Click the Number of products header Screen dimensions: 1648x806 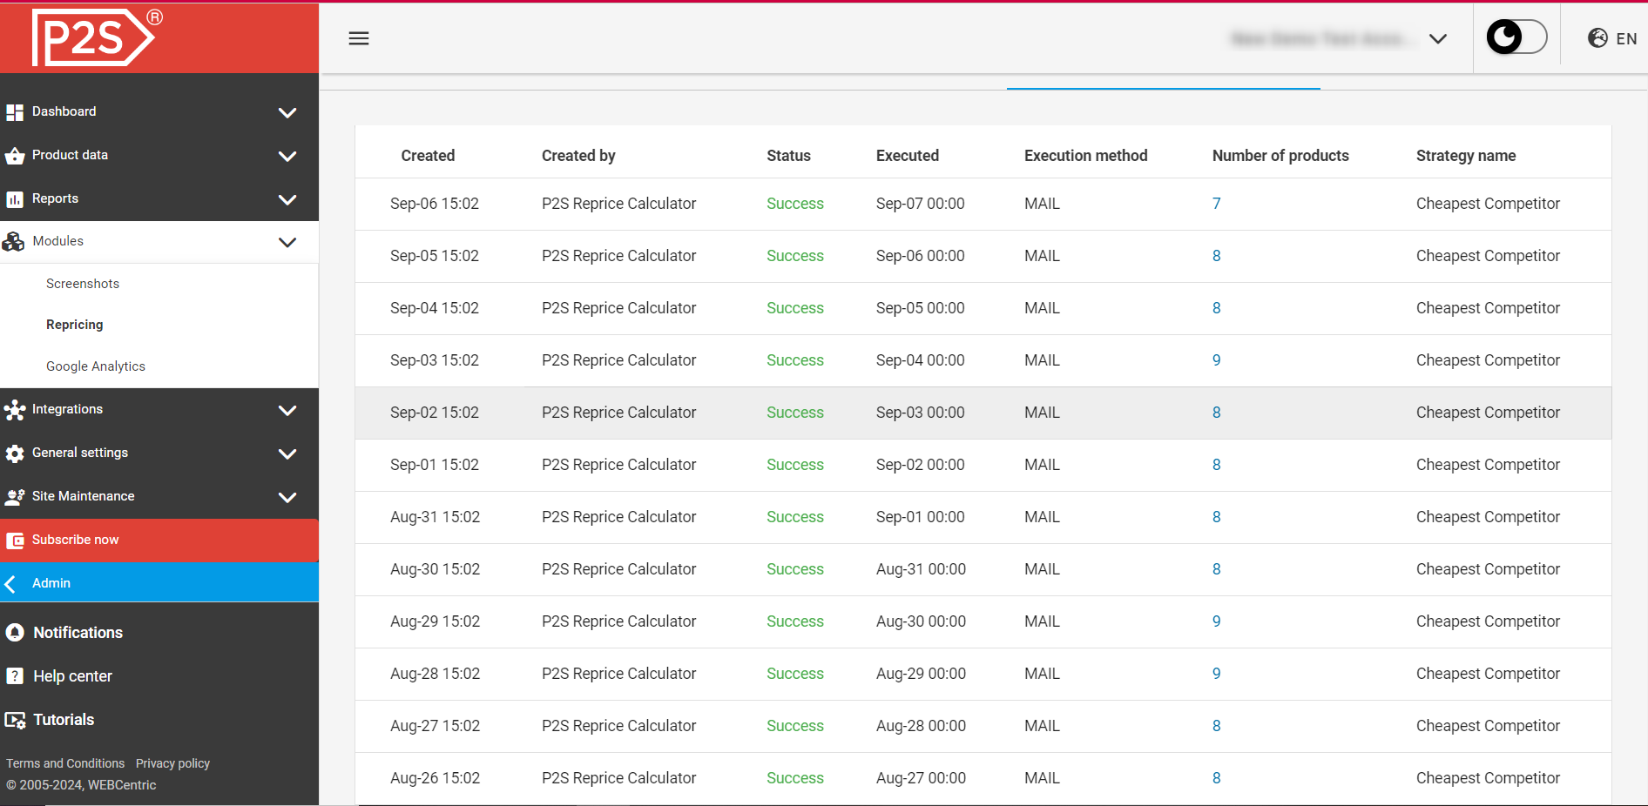click(x=1280, y=156)
